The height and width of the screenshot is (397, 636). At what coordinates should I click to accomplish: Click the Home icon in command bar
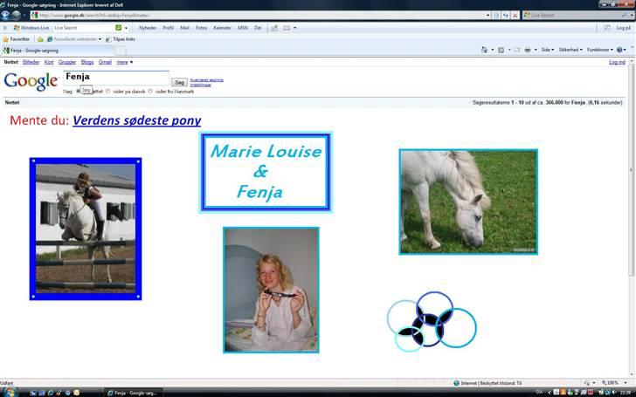click(484, 50)
